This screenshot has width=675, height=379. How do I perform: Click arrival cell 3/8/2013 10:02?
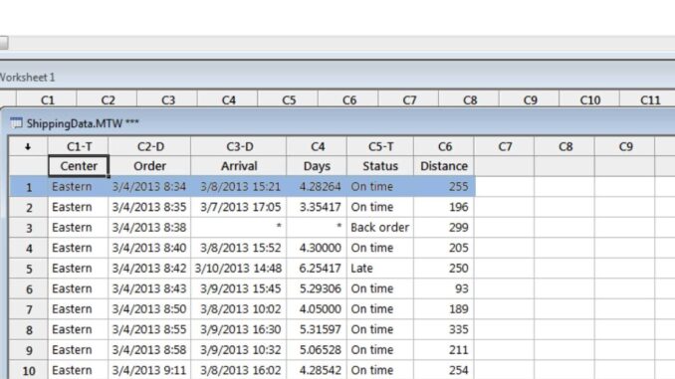[x=239, y=309]
